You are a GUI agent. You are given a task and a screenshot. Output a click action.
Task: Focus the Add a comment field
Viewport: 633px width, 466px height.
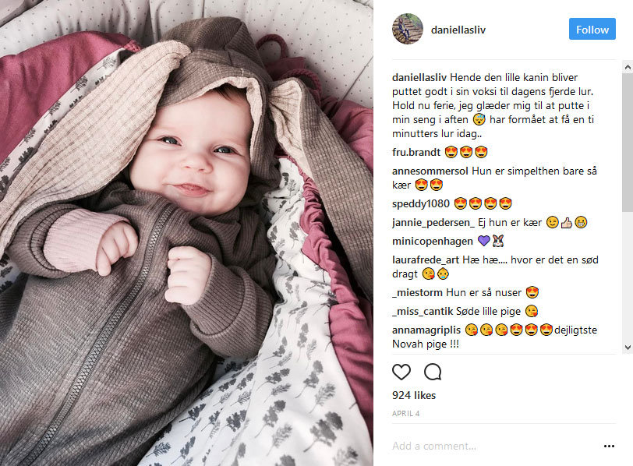[496, 446]
